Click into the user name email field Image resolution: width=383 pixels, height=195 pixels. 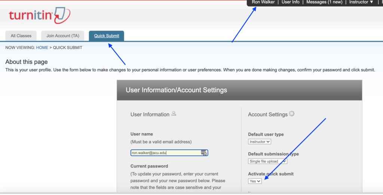(x=165, y=153)
